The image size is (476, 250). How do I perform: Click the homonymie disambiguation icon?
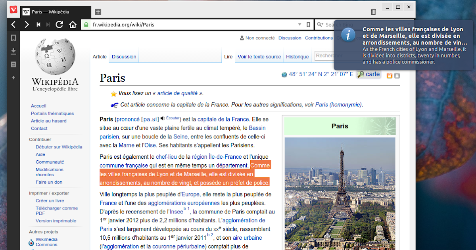click(114, 105)
